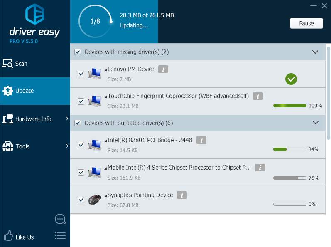This screenshot has width=331, height=247.
Task: Click the vertical scrollbar of device list
Action: [329, 91]
